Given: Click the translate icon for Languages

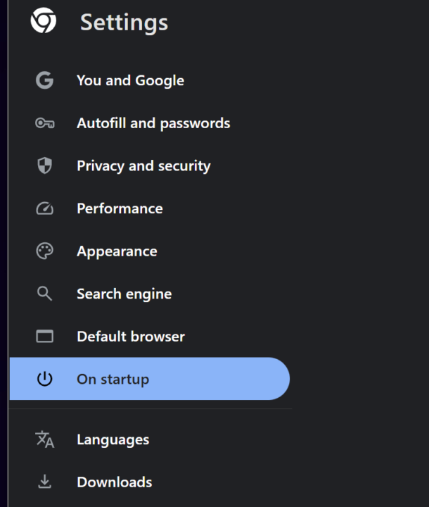Looking at the screenshot, I should coord(44,440).
